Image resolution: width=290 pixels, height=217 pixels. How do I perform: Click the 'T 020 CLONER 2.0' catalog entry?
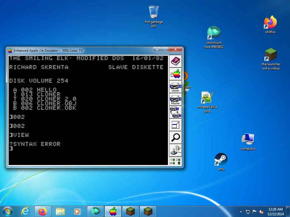click(45, 99)
